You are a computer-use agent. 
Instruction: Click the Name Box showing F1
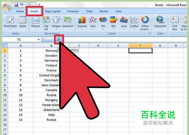click(x=19, y=40)
